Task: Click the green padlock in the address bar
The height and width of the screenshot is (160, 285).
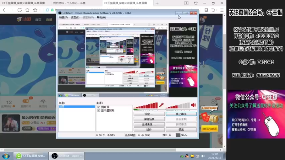Action: click(52, 10)
